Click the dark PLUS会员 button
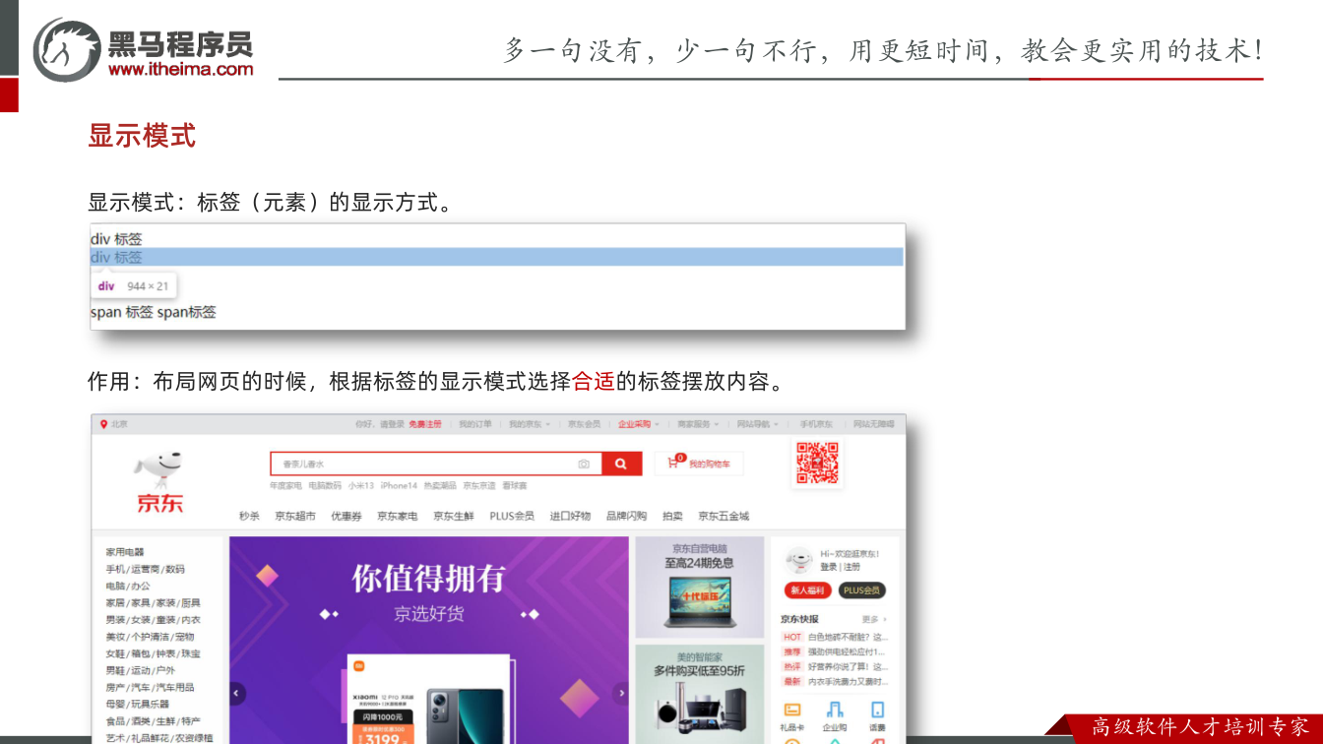Viewport: 1323px width, 744px height. 862,590
